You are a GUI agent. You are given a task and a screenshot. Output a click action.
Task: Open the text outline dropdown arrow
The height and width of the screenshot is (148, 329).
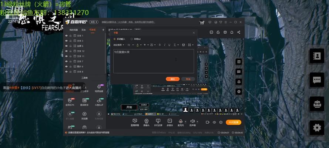(x=155, y=45)
